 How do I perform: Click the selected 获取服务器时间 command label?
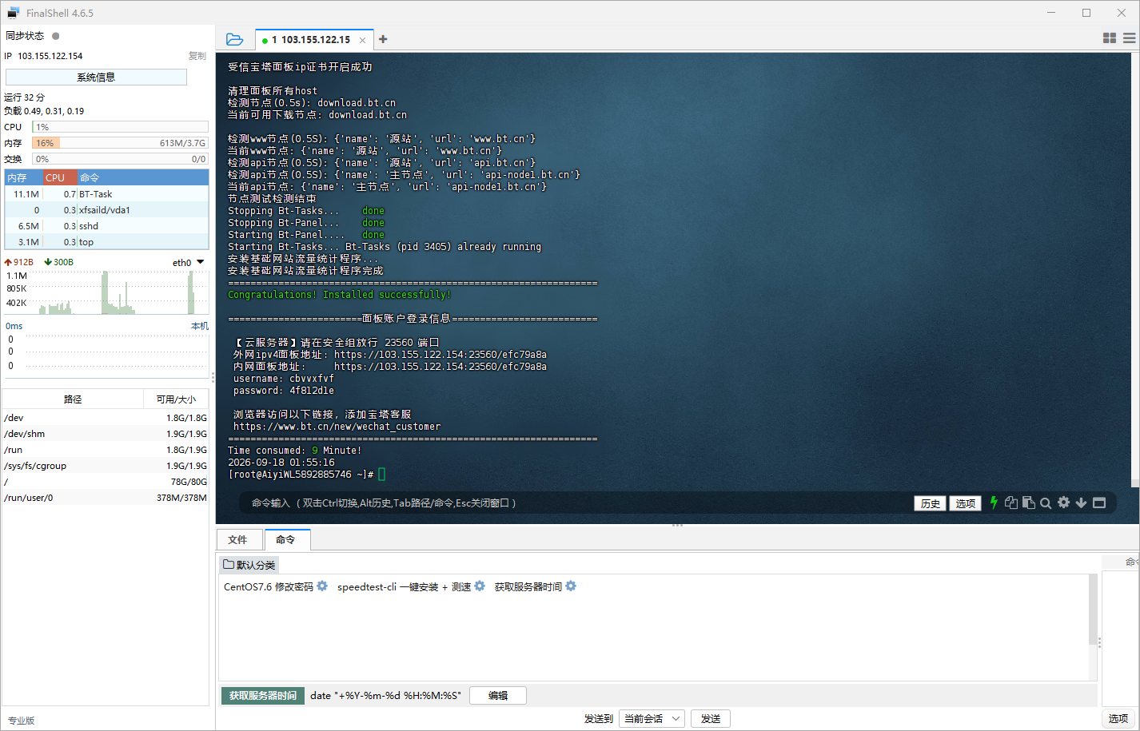pyautogui.click(x=263, y=695)
